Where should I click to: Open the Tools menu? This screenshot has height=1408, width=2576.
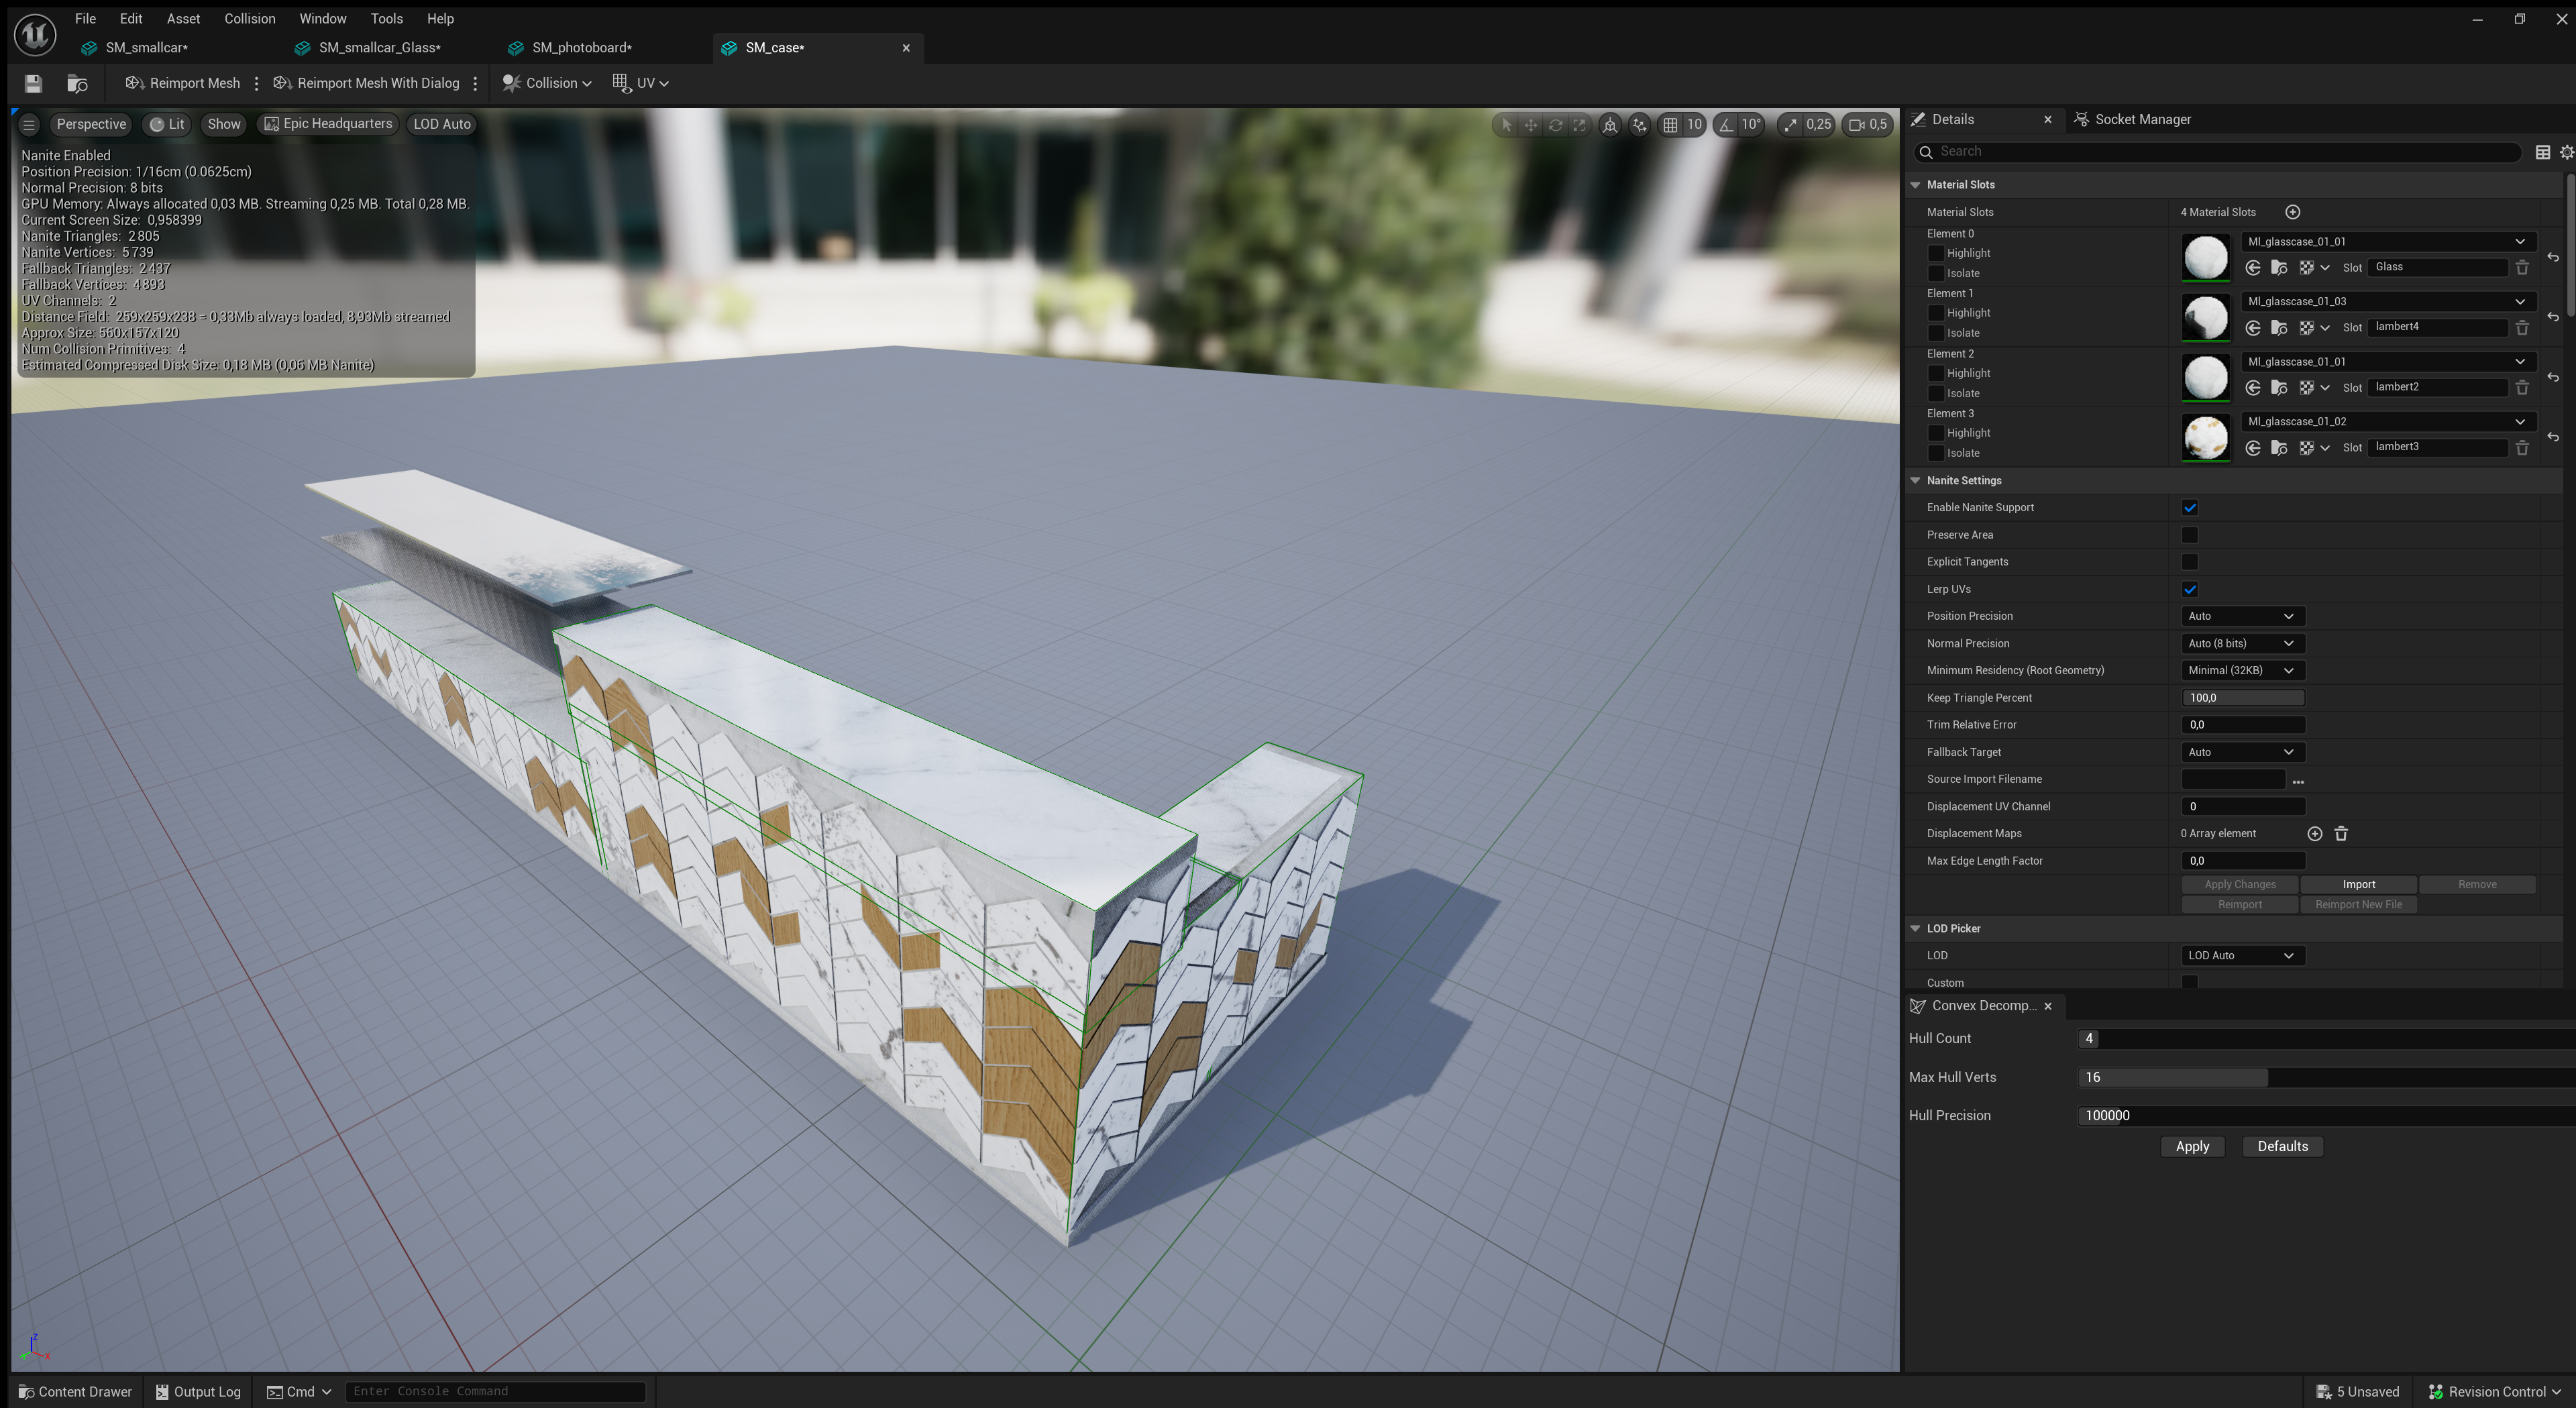386,18
